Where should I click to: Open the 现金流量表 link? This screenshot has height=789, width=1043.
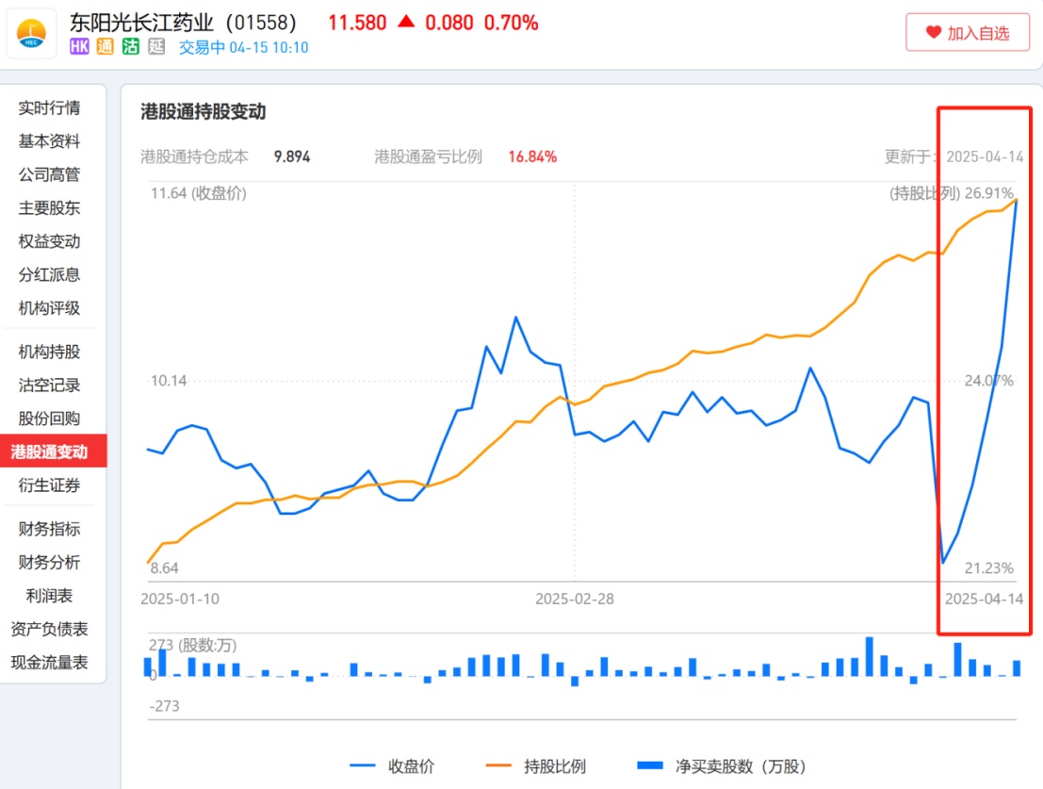[49, 662]
